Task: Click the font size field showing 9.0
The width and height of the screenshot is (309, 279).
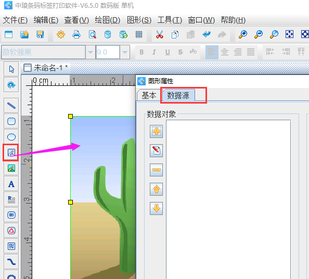Action: pos(108,52)
